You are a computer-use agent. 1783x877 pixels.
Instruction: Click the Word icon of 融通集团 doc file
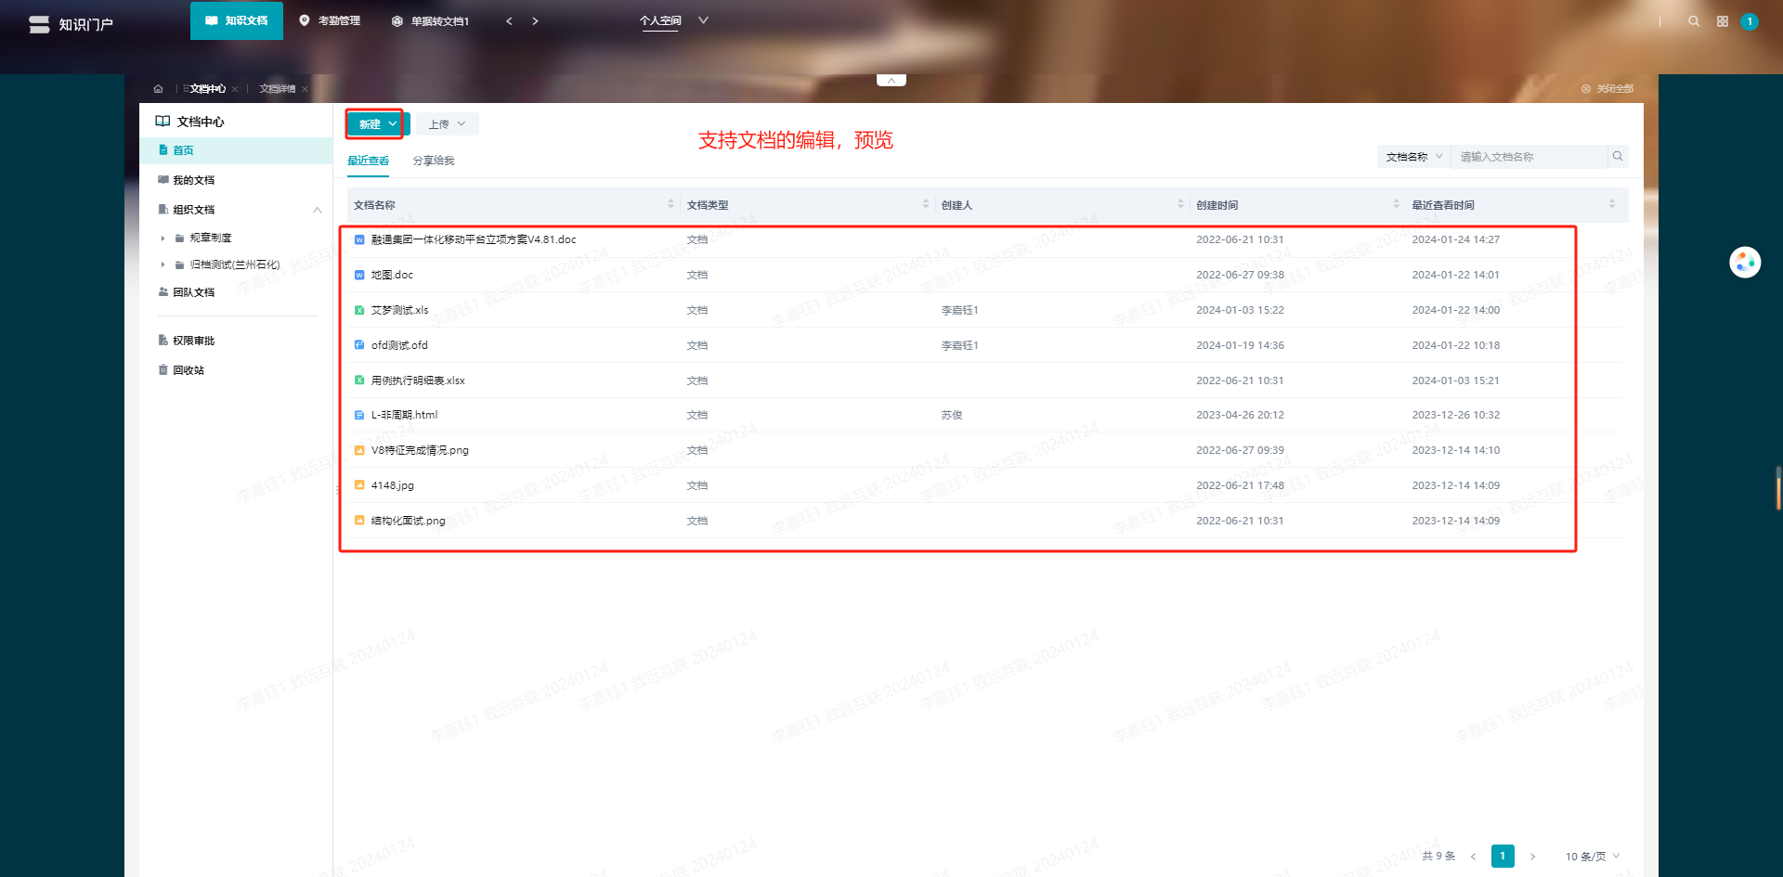point(359,239)
